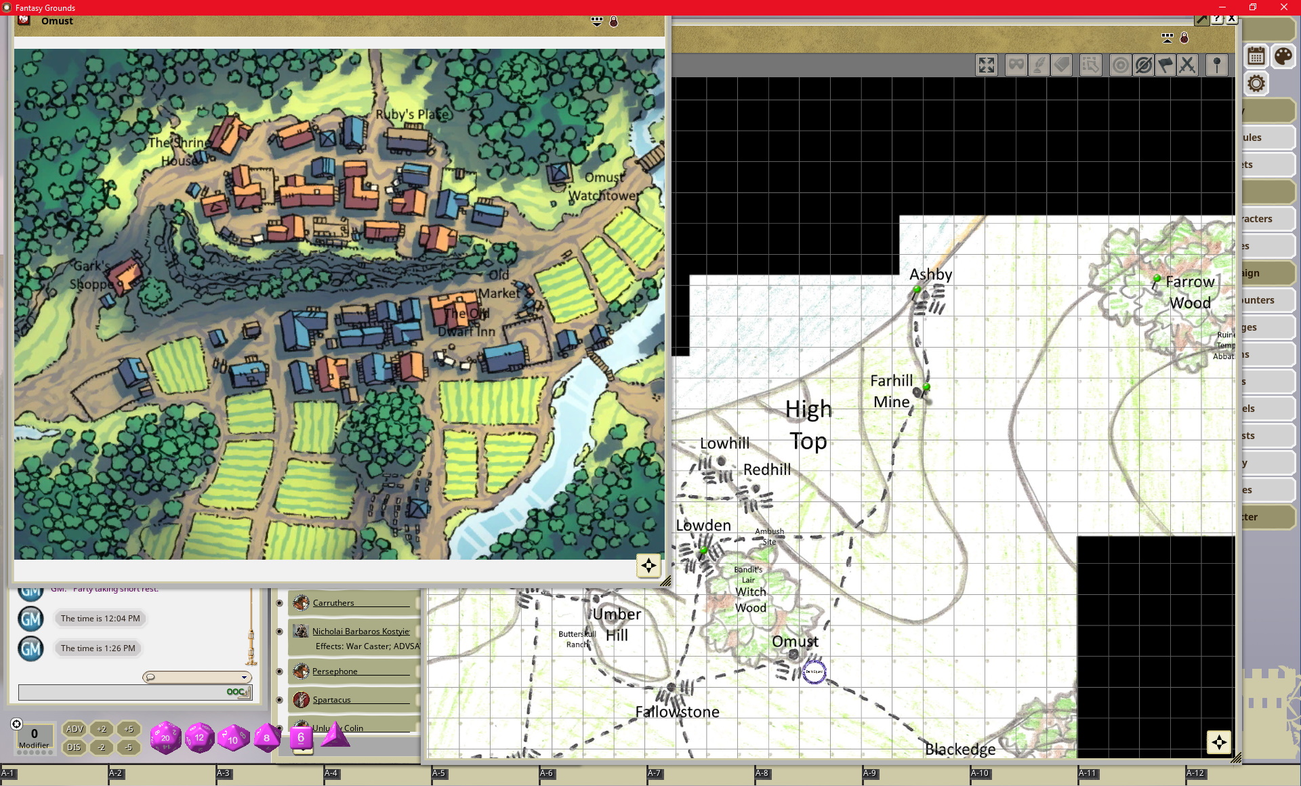Click hotkey slot A-1

[x=54, y=775]
